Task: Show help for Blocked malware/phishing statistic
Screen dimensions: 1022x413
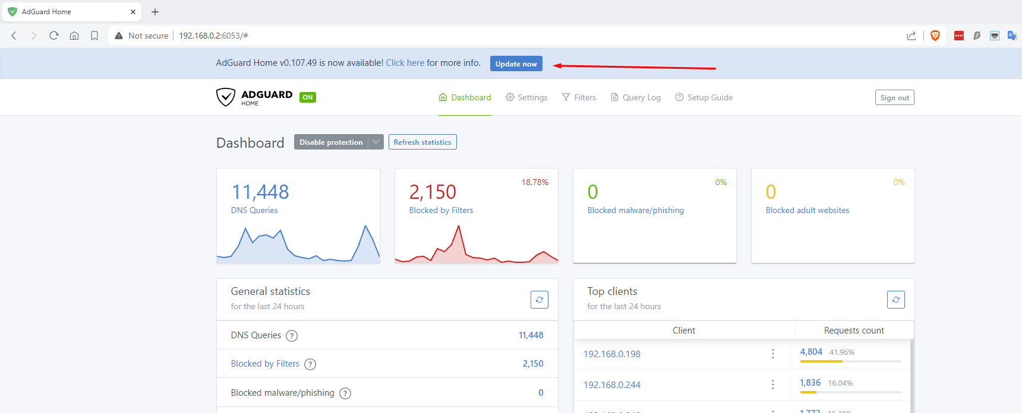Action: (x=345, y=393)
